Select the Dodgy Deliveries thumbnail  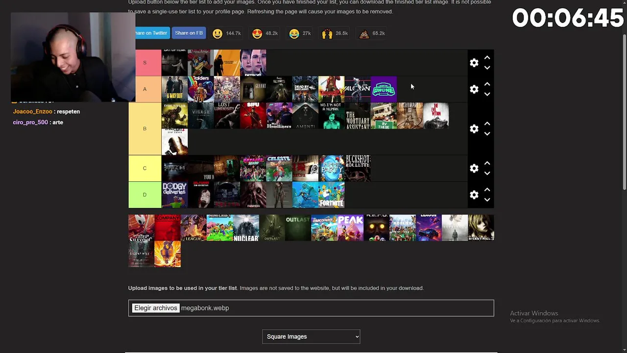[174, 195]
